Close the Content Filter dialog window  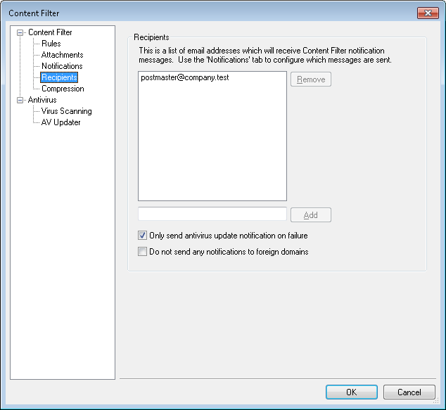pos(428,13)
